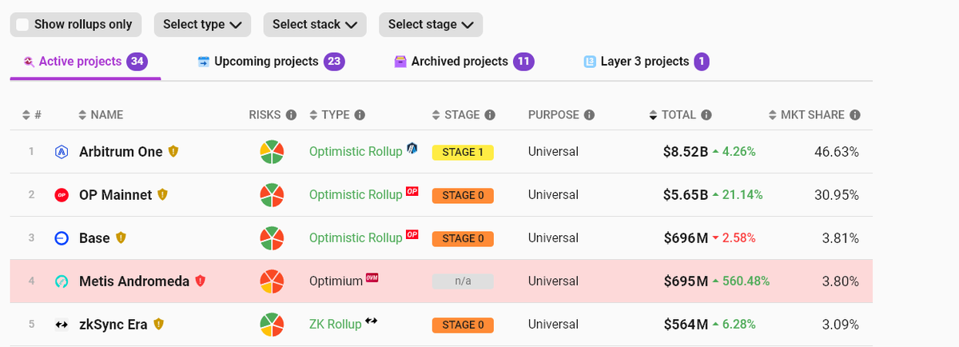
Task: Switch to the Upcoming projects tab
Action: pos(271,62)
